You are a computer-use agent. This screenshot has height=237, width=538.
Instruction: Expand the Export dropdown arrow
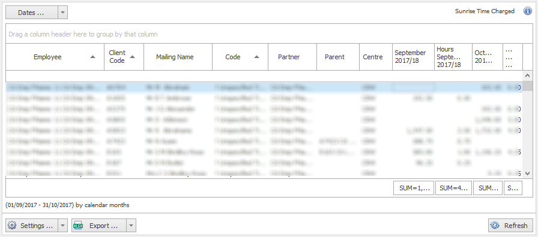131,226
